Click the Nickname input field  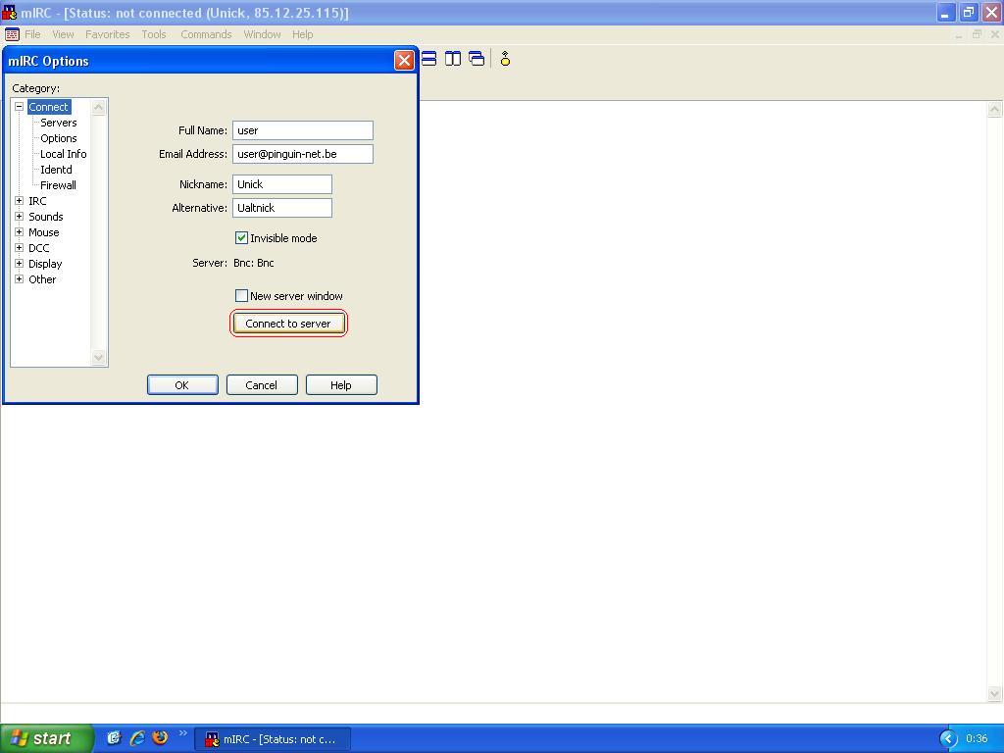point(282,184)
